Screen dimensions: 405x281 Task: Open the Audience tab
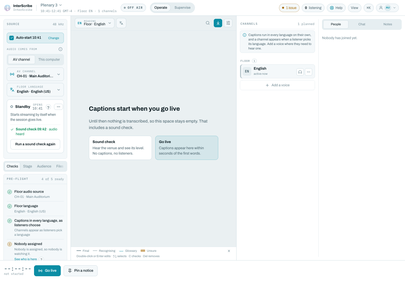pyautogui.click(x=44, y=166)
